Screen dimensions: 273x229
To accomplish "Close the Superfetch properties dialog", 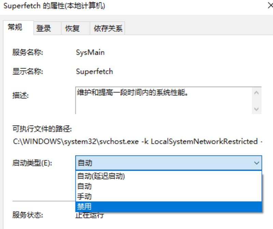I will [270, 5].
